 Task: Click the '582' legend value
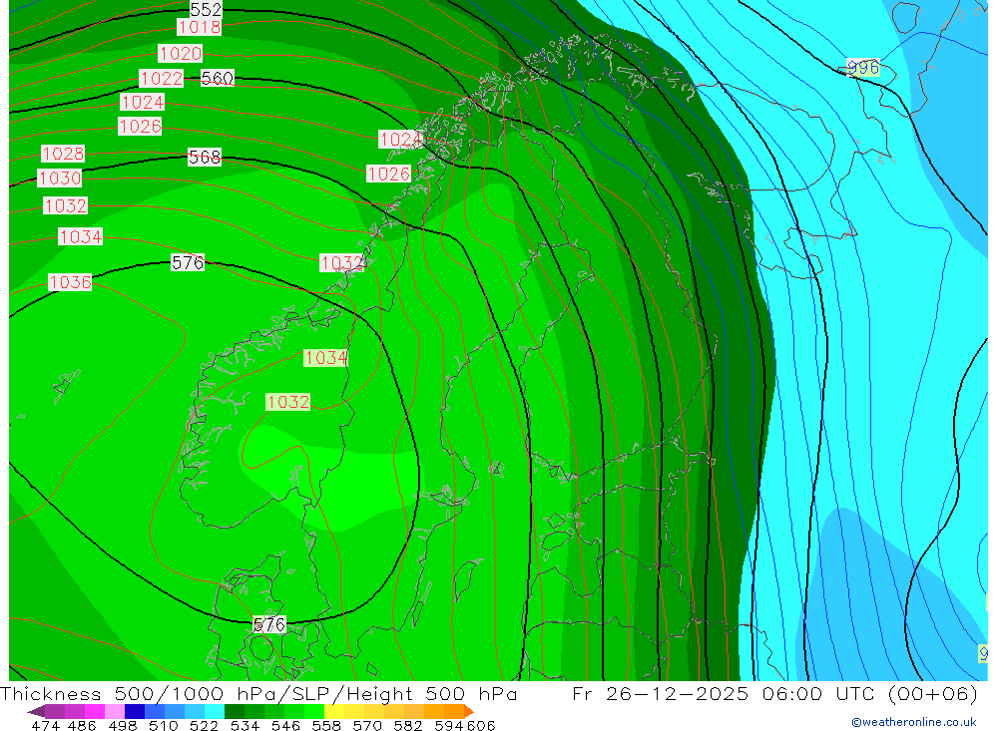point(408,726)
